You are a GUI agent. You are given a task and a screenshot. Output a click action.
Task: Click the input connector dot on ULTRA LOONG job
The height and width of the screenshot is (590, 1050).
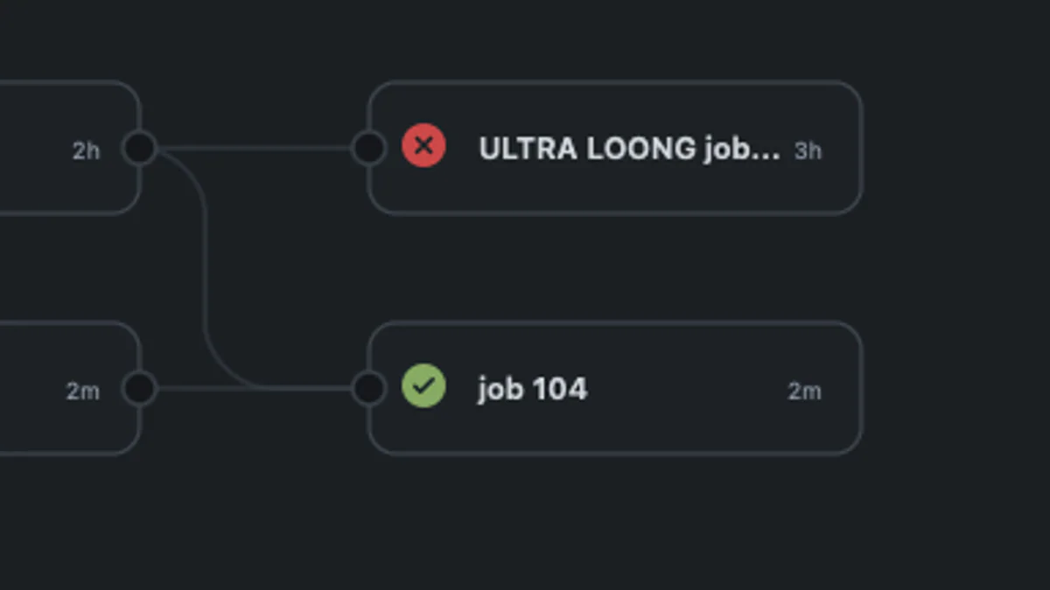(370, 147)
